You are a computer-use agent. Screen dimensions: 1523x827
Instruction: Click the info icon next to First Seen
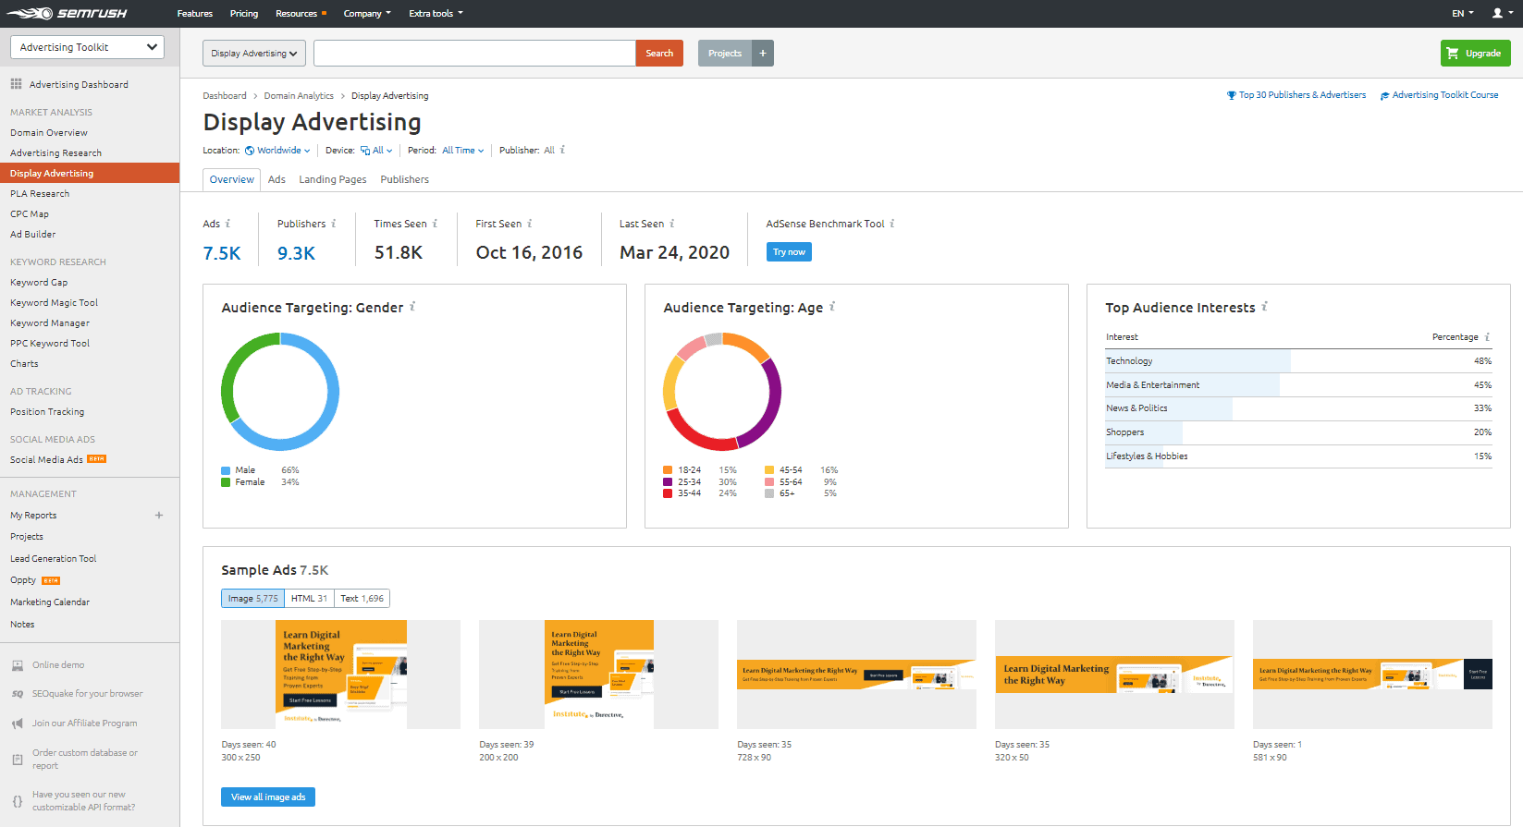[530, 224]
